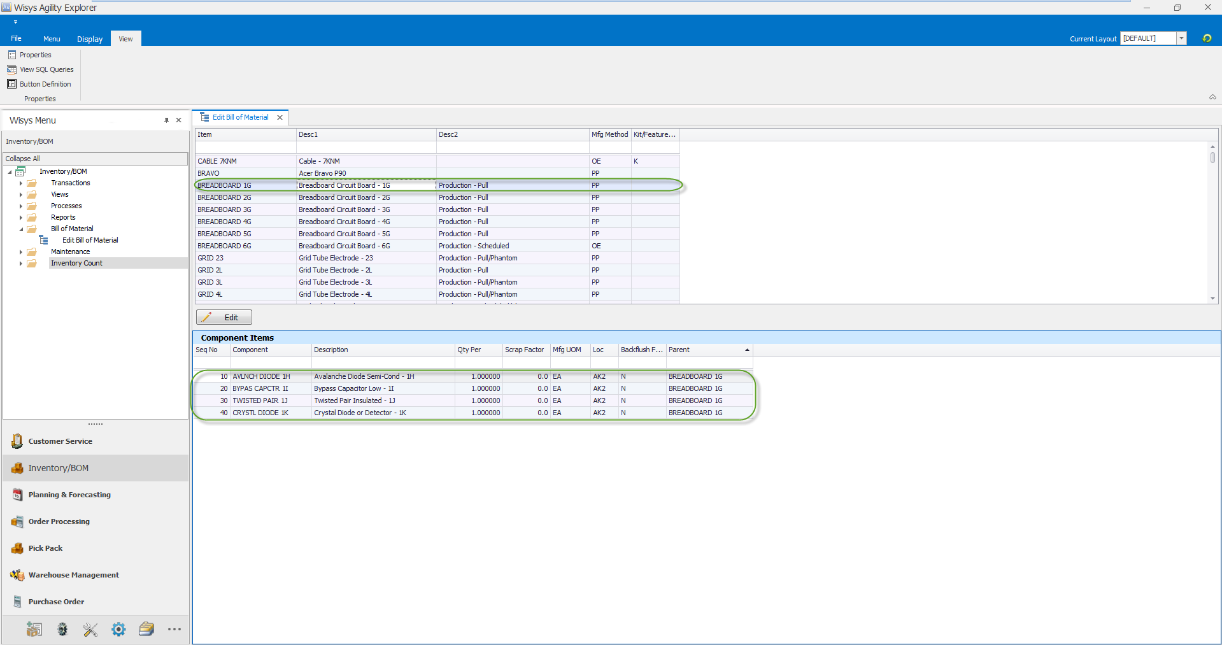
Task: Click the Qty Per column header
Action: [x=478, y=350]
